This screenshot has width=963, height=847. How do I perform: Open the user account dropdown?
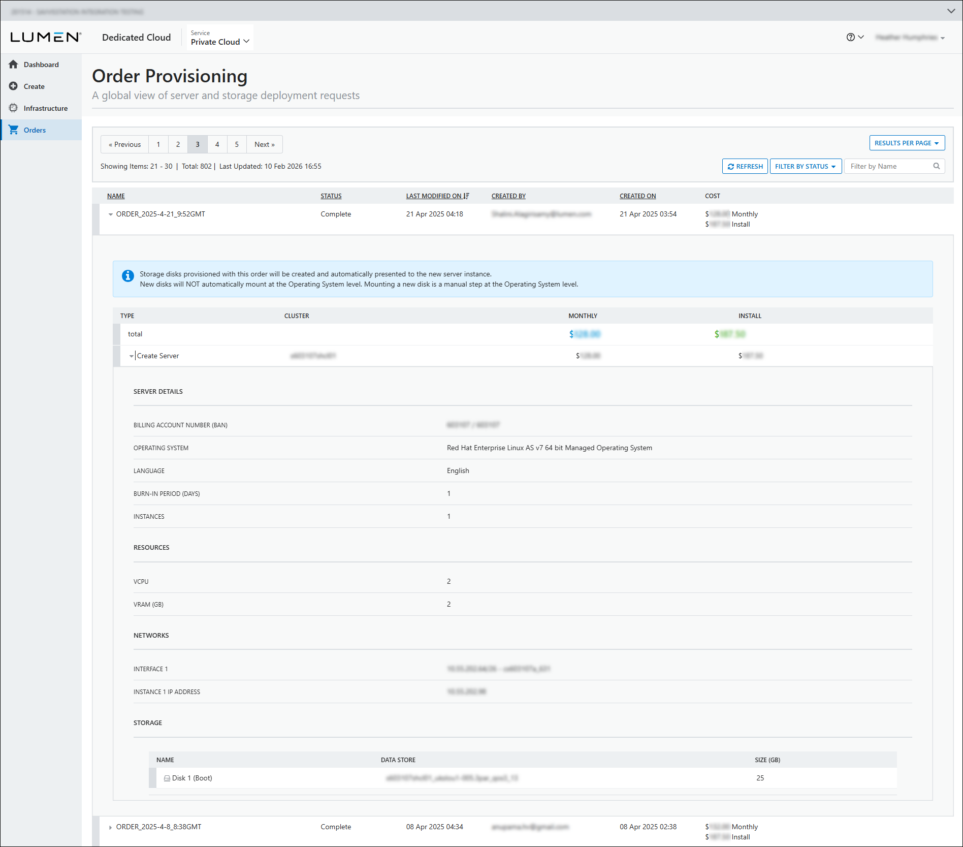910,38
